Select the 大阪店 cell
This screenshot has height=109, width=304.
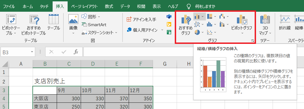click(45, 99)
